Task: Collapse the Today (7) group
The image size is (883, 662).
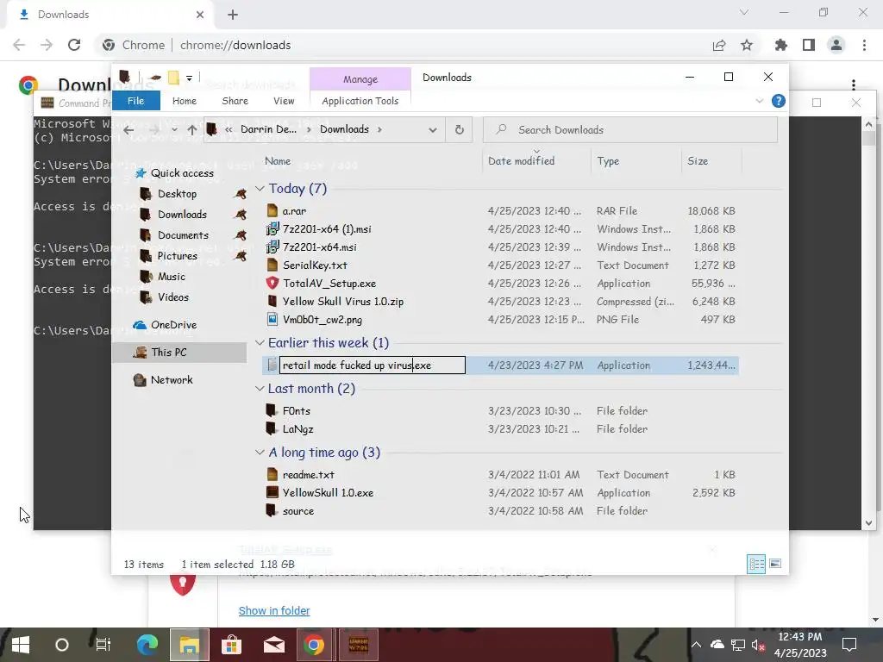Action: click(x=260, y=189)
